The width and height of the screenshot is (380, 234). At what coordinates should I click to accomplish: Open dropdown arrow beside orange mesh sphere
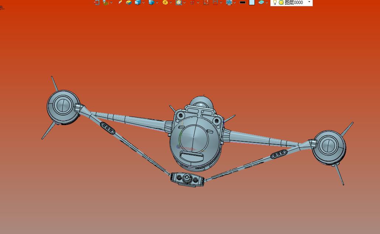(171, 3)
